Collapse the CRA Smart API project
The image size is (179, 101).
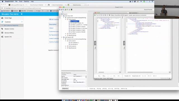click(x=62, y=16)
